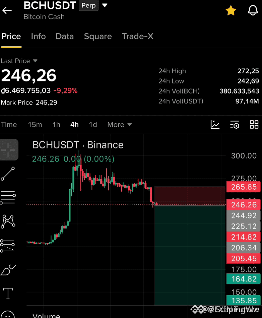Select the Price tab
Viewport: 262px width, 318px height.
coord(11,37)
